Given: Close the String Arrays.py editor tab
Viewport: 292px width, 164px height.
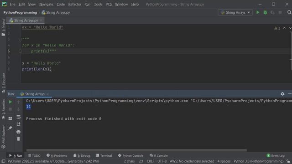Looking at the screenshot, I should (x=42, y=20).
